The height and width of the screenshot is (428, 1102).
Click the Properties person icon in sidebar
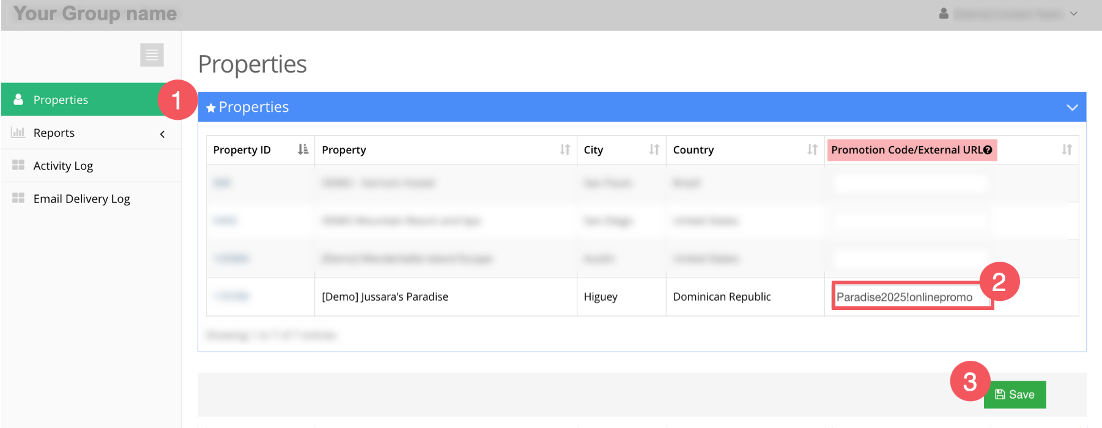click(x=18, y=99)
